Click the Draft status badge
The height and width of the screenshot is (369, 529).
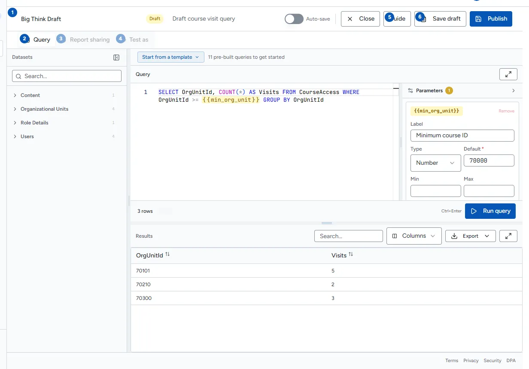155,19
